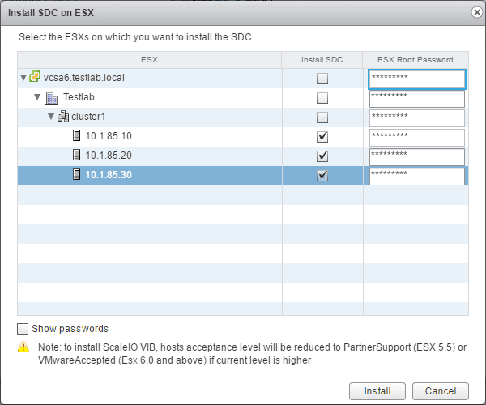
Task: Click the host icon for 10.1.85.30
Action: tap(77, 175)
